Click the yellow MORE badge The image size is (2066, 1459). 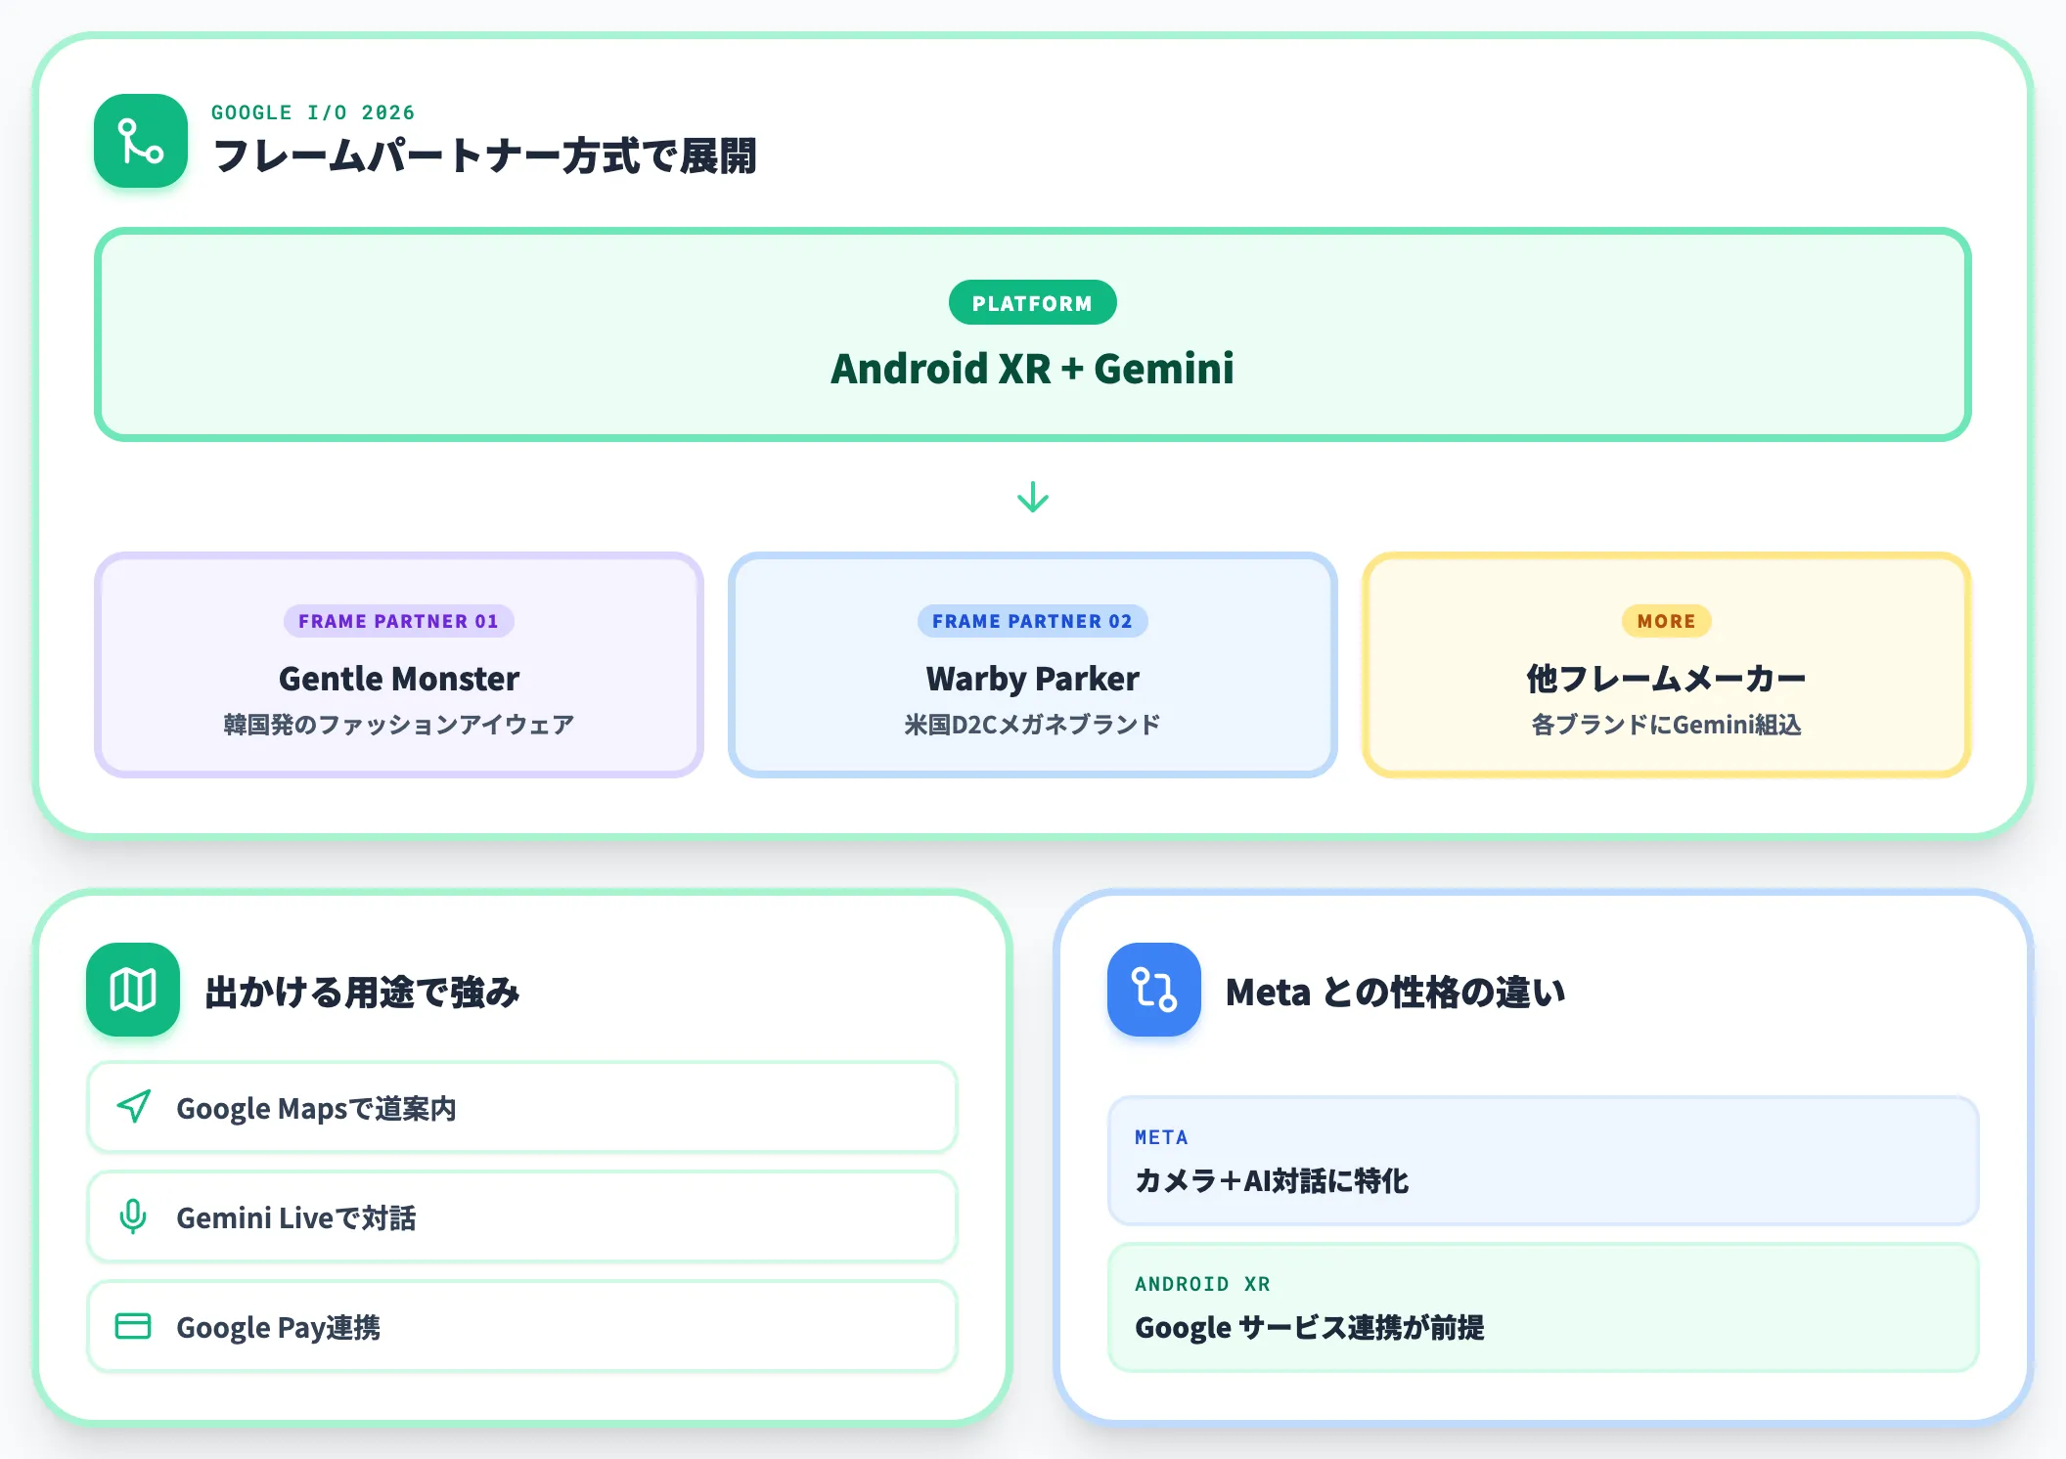pos(1667,621)
